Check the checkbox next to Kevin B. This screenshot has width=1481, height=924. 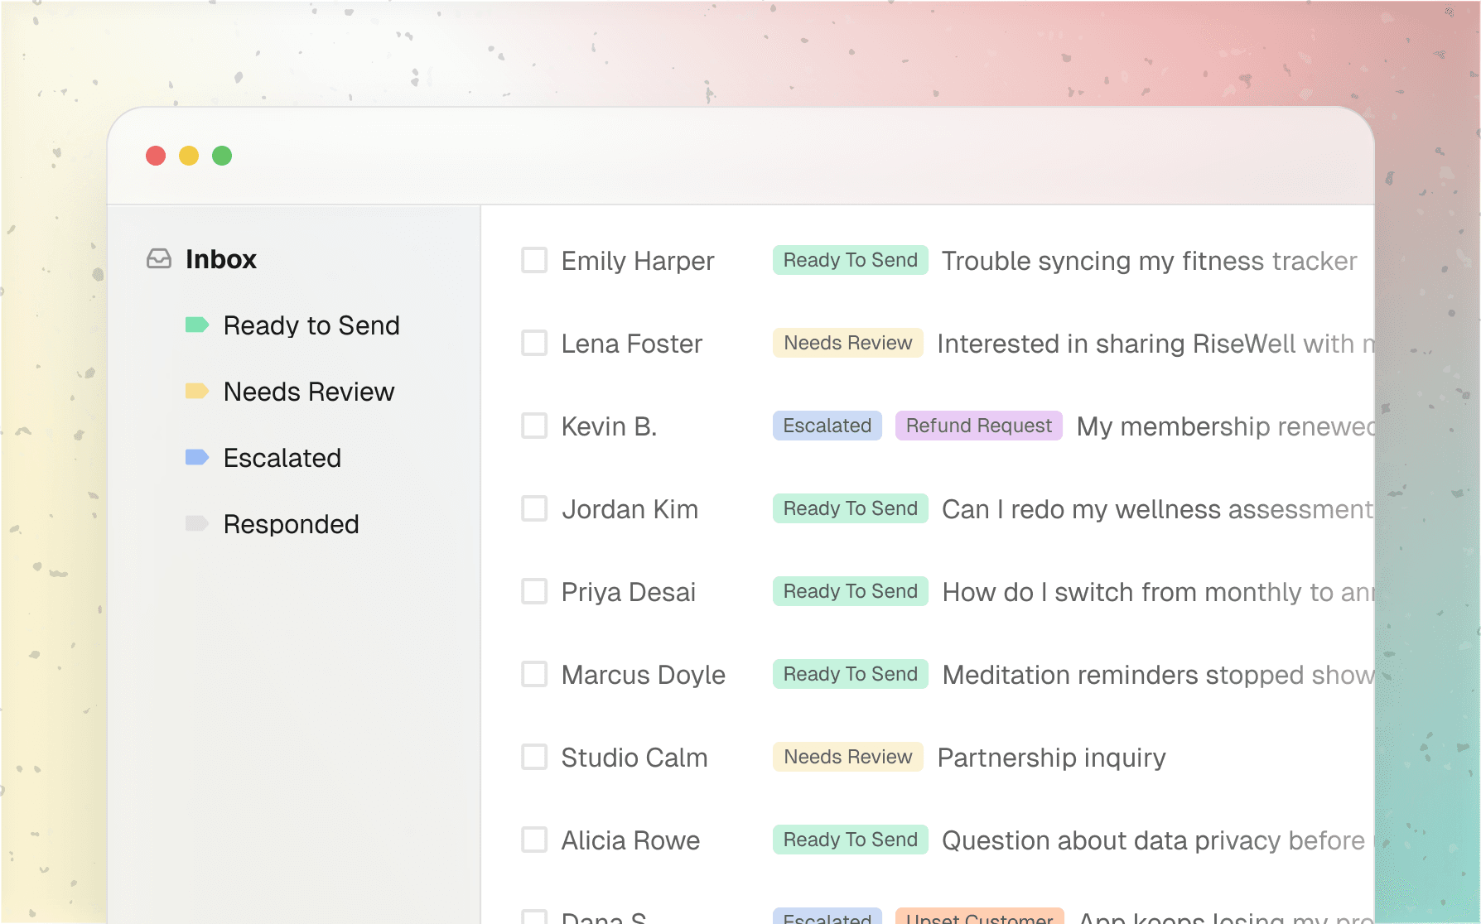[x=533, y=426]
